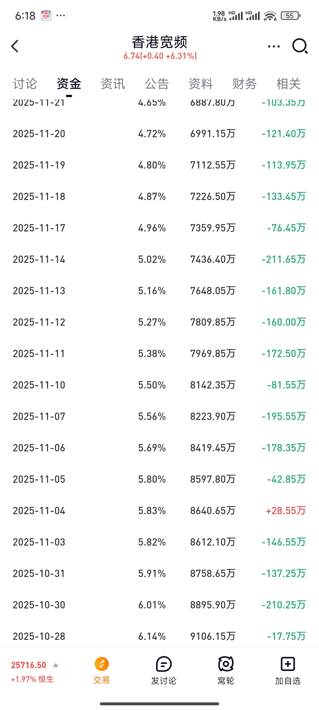Tap the 香港宽频 stock title

point(160,43)
